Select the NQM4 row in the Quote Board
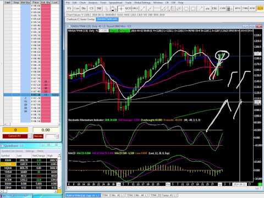The image size is (264, 198). coord(29,168)
